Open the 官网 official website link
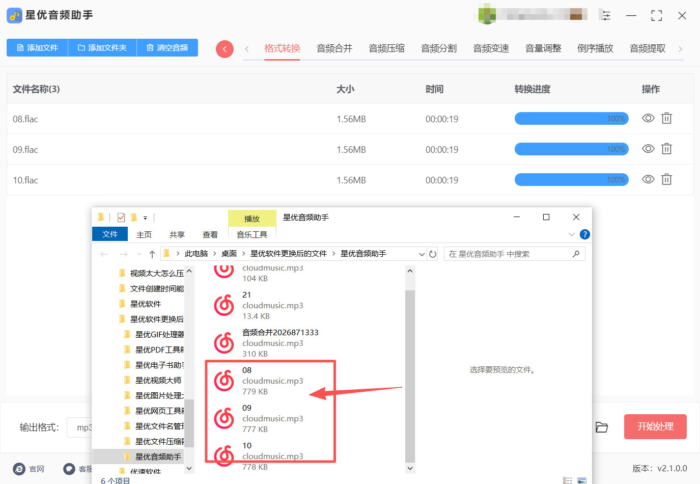Viewport: 700px width, 484px height. coord(29,469)
